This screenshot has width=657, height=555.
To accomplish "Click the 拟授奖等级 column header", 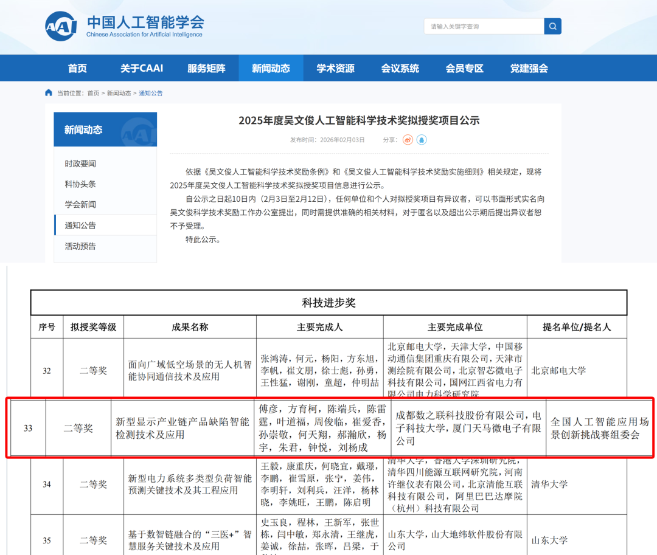I will point(94,327).
